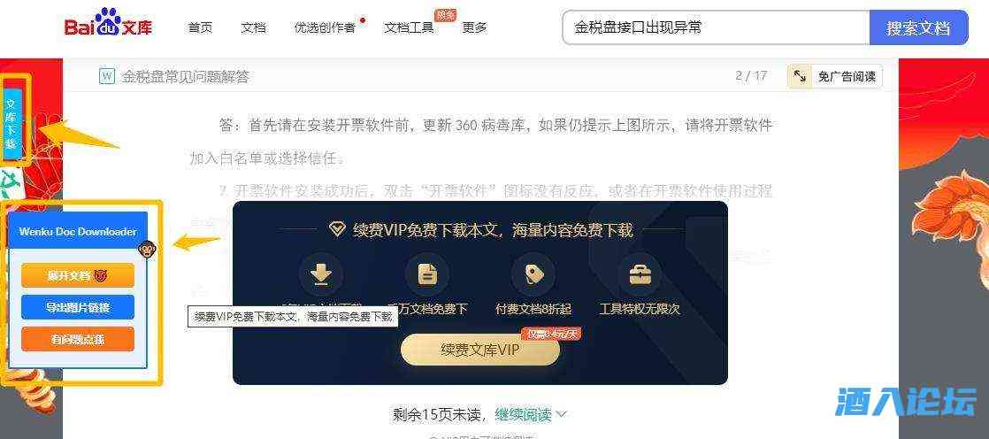Click the expand arrows icon beside 免广告阅读
This screenshot has width=989, height=439.
coord(800,76)
